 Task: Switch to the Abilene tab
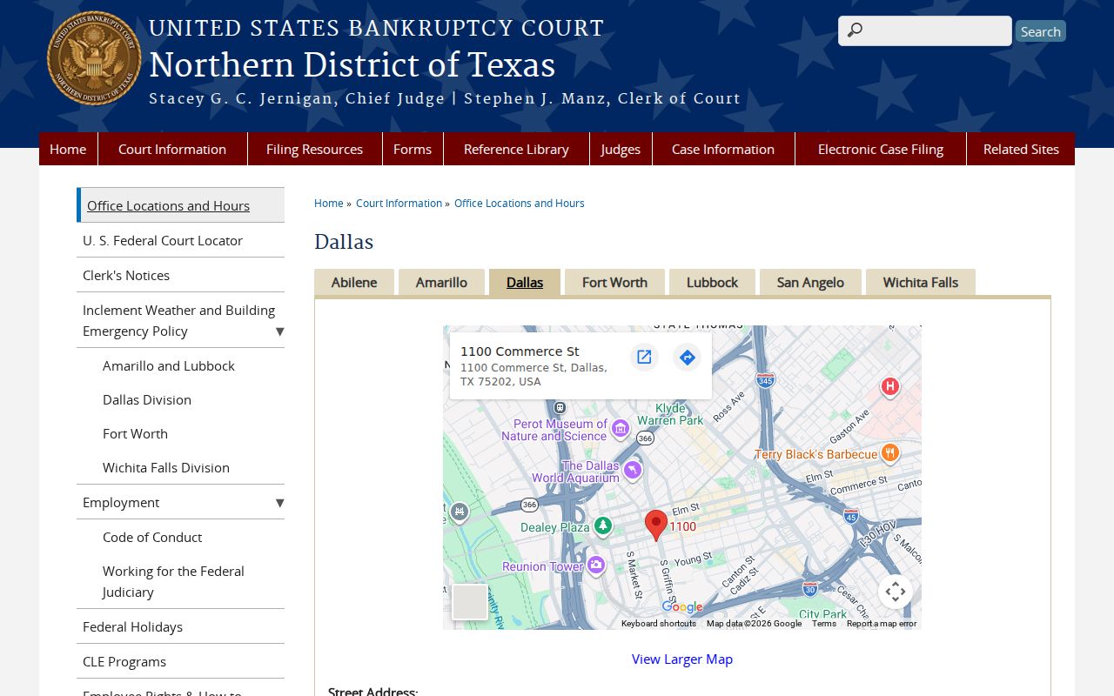(x=354, y=282)
